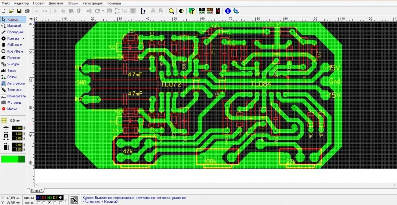Toggle visibility of the М2 layer
The height and width of the screenshot is (205, 397).
point(50,197)
